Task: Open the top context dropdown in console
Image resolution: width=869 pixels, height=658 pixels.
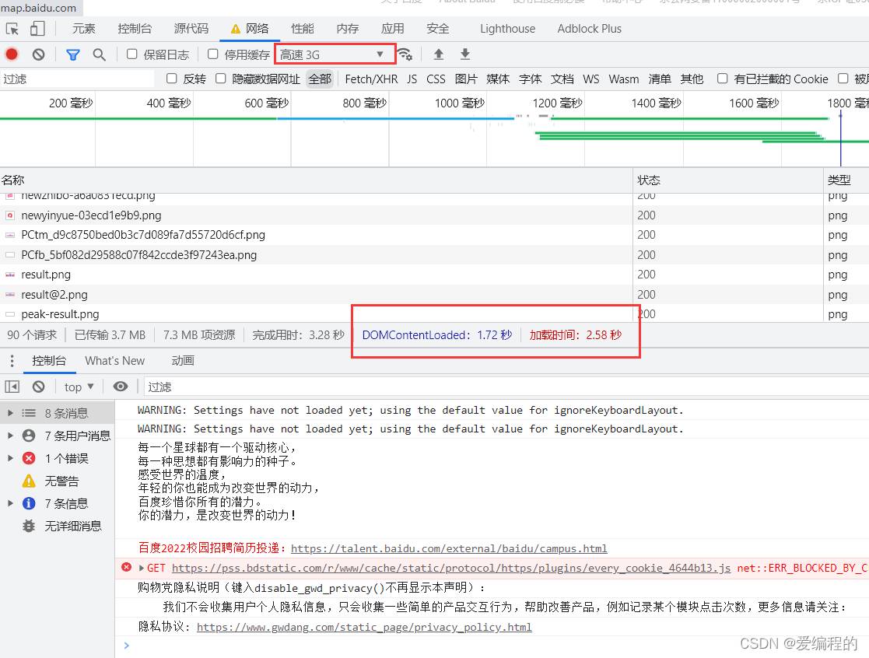Action: 79,387
